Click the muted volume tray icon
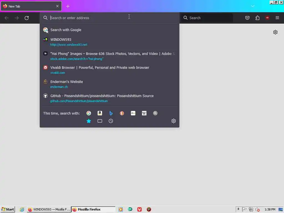The image size is (284, 213). point(257,210)
